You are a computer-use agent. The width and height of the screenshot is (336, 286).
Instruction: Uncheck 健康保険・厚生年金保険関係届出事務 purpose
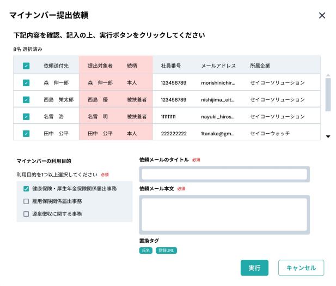[26, 189]
